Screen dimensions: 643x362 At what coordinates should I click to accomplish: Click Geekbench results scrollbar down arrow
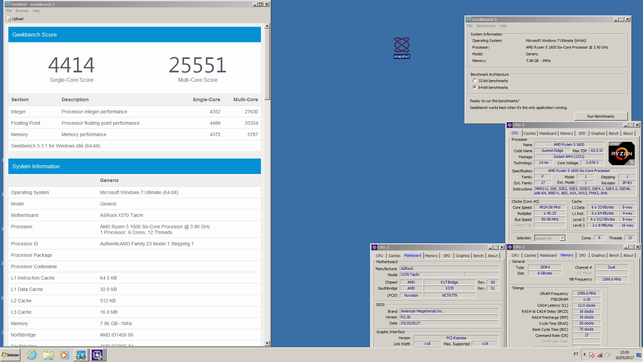coord(267,343)
